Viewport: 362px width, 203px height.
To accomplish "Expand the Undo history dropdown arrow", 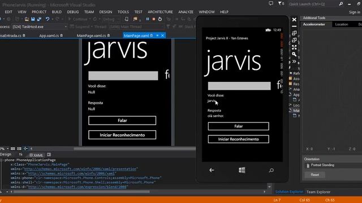I will pyautogui.click(x=53, y=19).
